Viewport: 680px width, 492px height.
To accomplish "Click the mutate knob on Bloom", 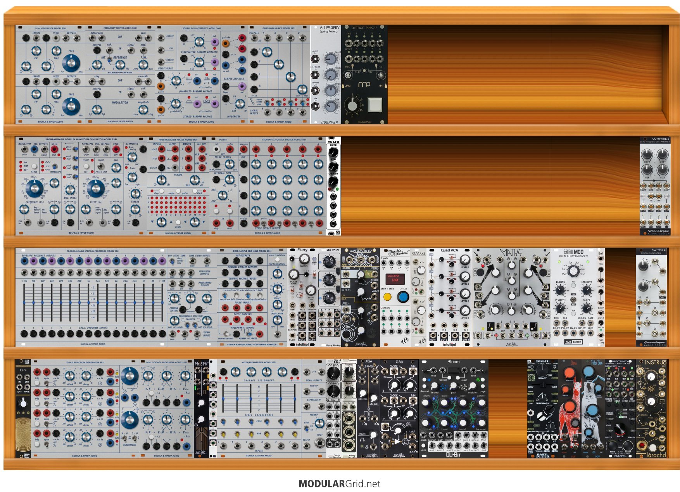I will coord(472,386).
